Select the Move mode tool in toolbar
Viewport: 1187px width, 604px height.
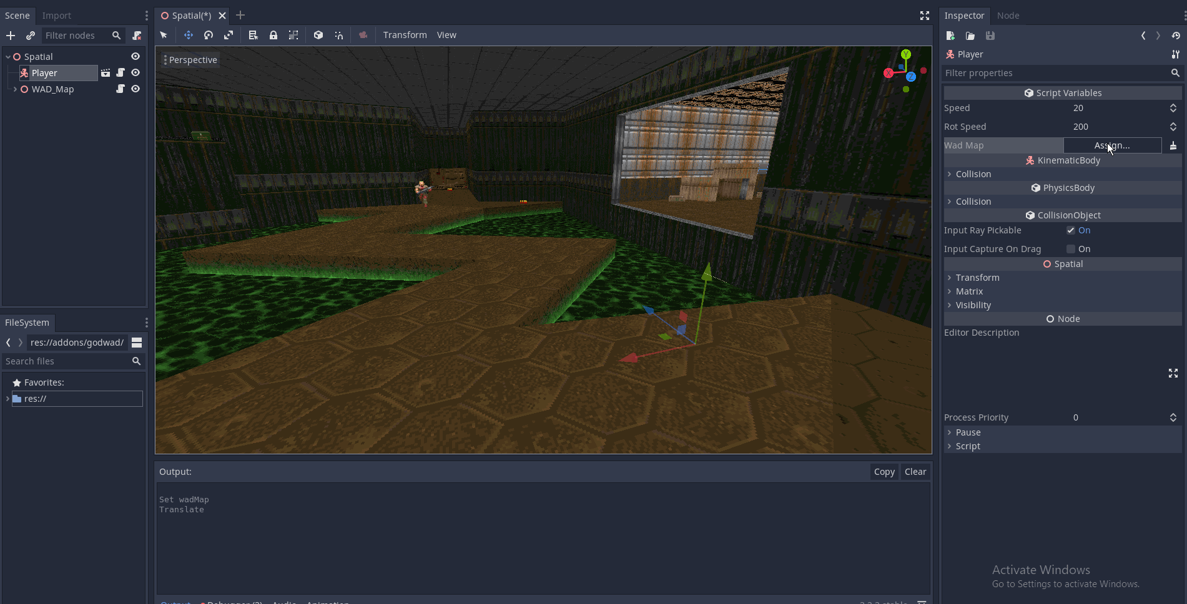(188, 35)
